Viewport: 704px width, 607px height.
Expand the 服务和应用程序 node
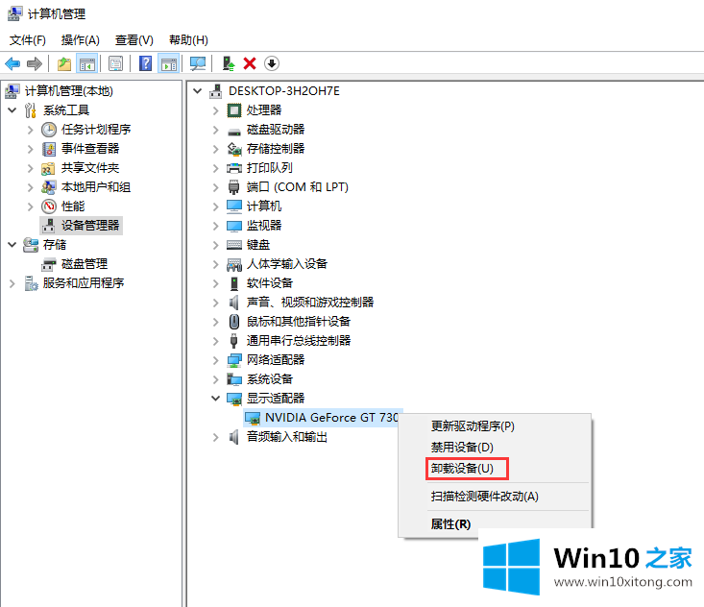[x=12, y=283]
